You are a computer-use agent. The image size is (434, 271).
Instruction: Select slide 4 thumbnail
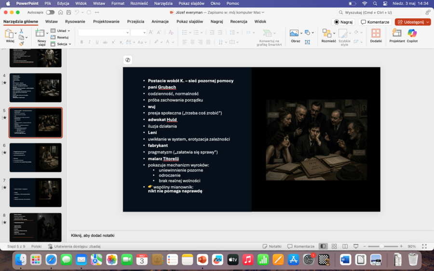(x=35, y=88)
